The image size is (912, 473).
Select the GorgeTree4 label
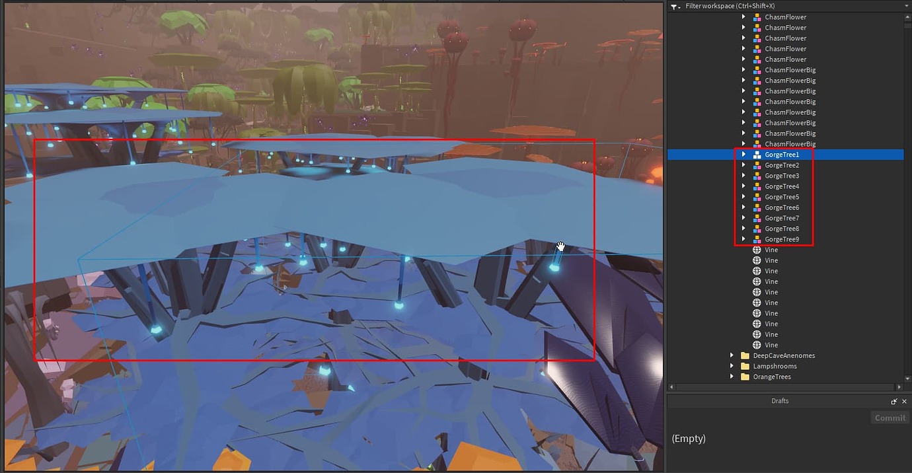pos(782,186)
